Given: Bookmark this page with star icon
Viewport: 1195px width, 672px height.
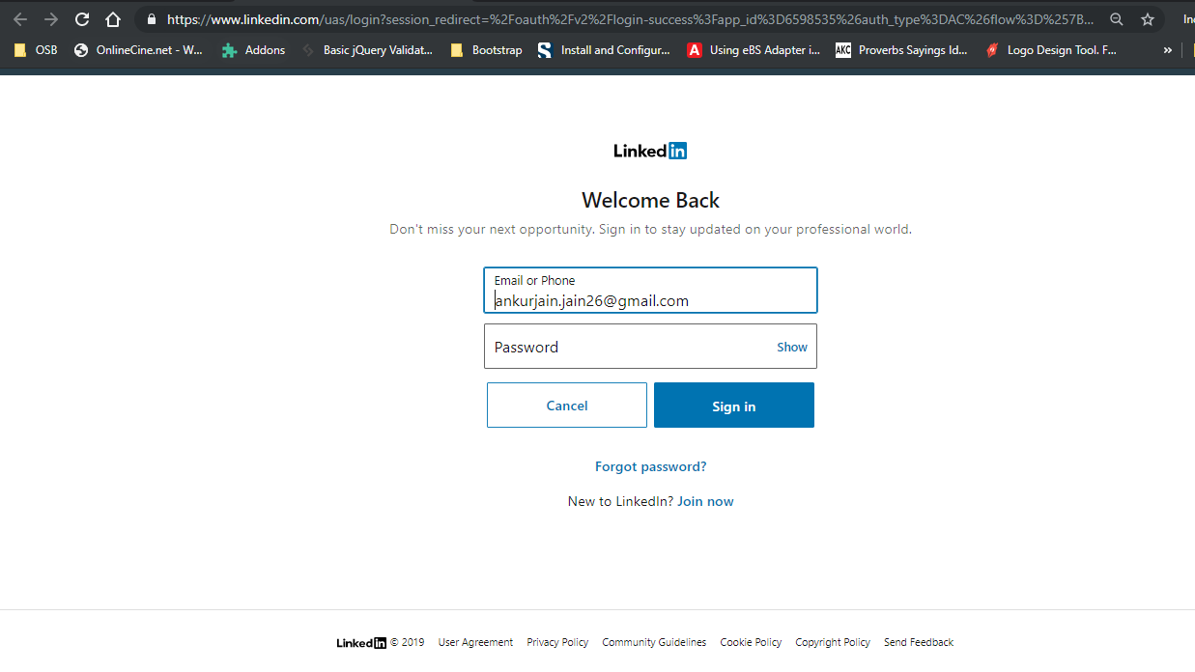Looking at the screenshot, I should tap(1148, 19).
